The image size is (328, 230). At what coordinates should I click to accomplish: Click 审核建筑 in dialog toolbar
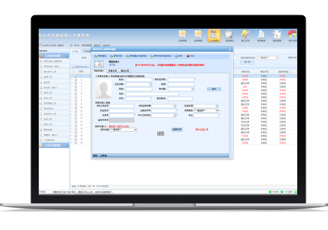click(x=101, y=56)
